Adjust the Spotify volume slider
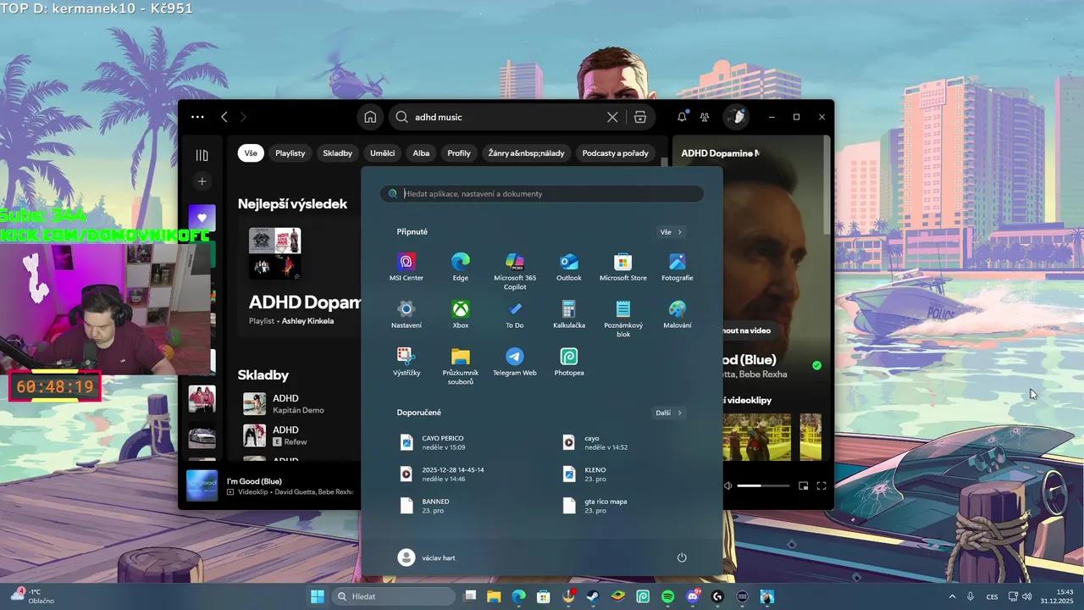 pos(763,485)
